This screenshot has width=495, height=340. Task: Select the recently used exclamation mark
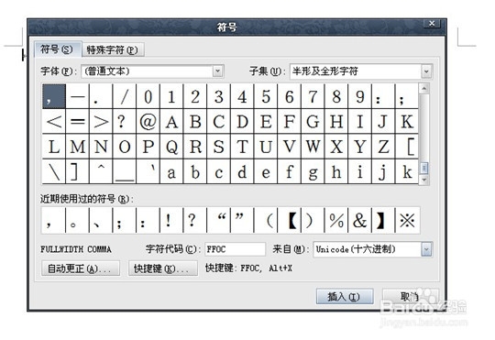pyautogui.click(x=171, y=220)
